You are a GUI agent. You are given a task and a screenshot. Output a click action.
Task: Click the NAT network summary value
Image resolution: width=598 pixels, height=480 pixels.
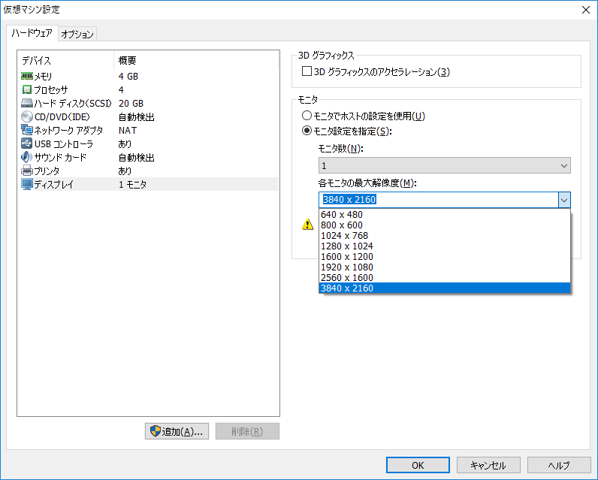pyautogui.click(x=128, y=131)
